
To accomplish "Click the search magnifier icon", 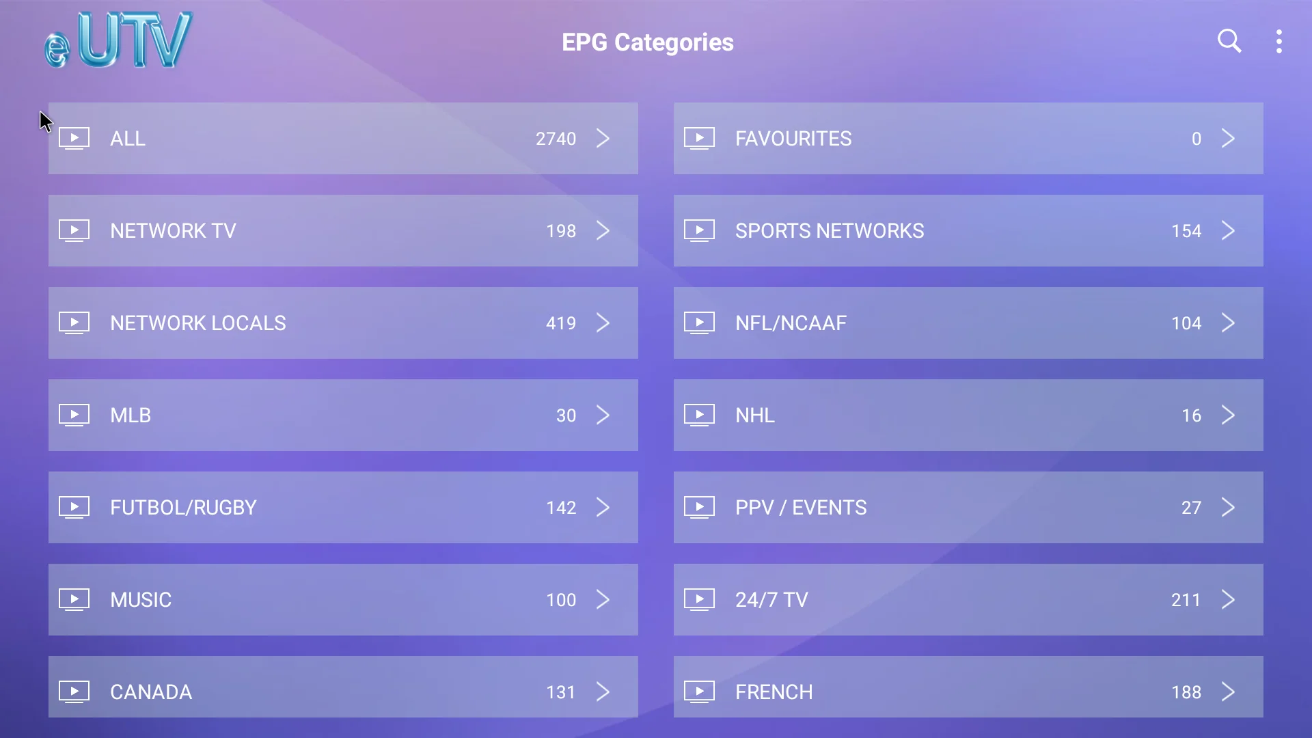I will pyautogui.click(x=1229, y=42).
